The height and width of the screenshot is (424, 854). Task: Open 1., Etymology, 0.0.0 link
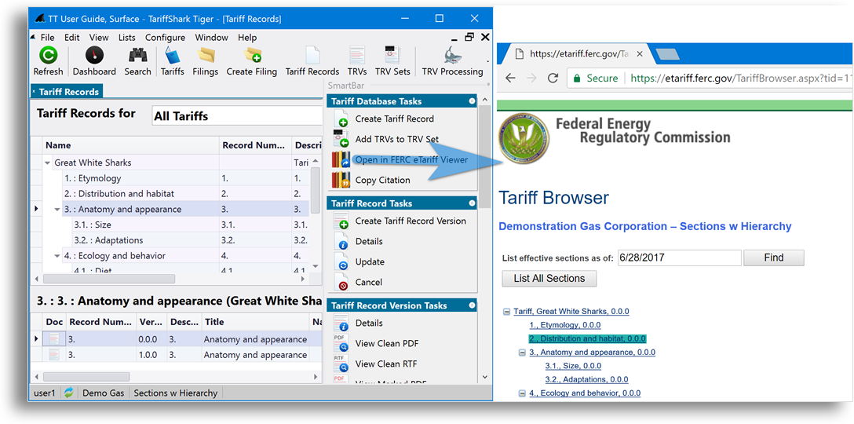tap(565, 325)
